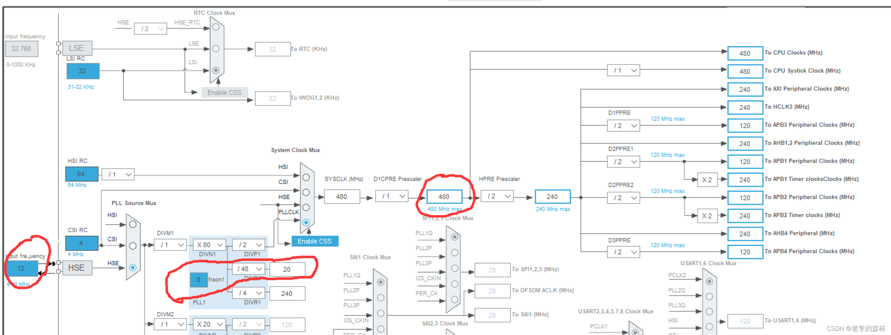Choose HSE in the System Clock Mux
The image size is (891, 335).
(306, 207)
